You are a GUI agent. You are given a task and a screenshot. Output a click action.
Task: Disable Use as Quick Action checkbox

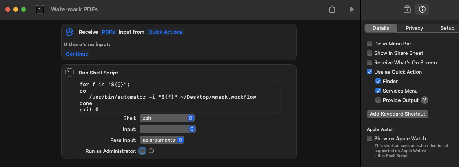click(x=370, y=72)
